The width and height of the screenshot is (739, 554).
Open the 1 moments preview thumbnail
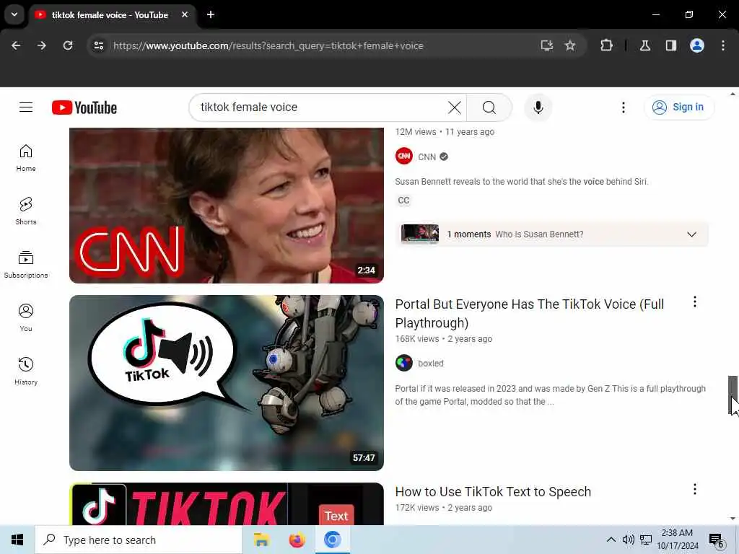pyautogui.click(x=420, y=234)
